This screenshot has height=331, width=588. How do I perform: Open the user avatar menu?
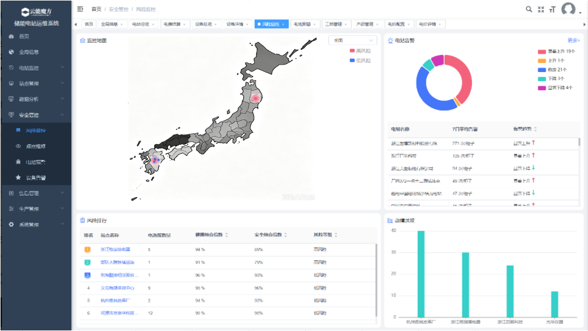[x=568, y=9]
